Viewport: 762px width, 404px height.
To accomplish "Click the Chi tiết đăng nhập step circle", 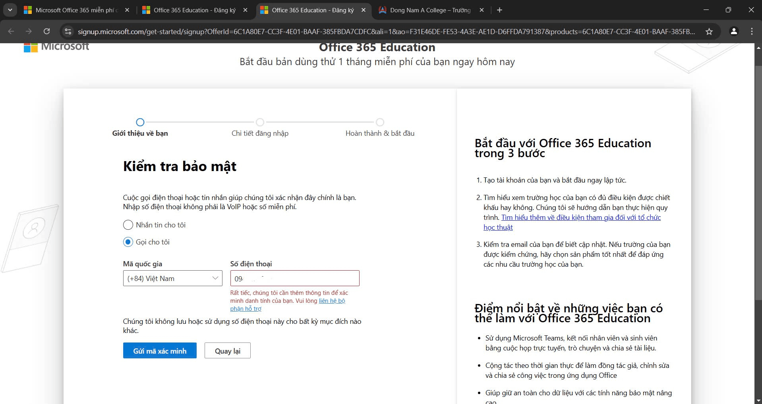I will [x=260, y=122].
